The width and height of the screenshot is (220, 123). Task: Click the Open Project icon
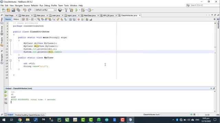pos(13,10)
